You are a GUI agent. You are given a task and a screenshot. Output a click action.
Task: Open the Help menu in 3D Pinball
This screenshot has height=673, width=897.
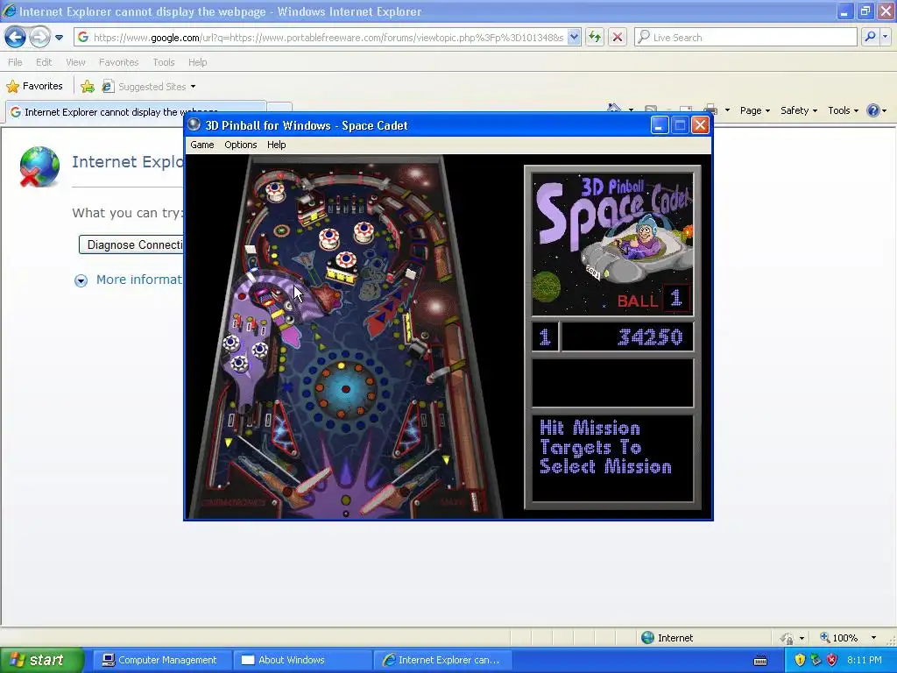(x=276, y=145)
